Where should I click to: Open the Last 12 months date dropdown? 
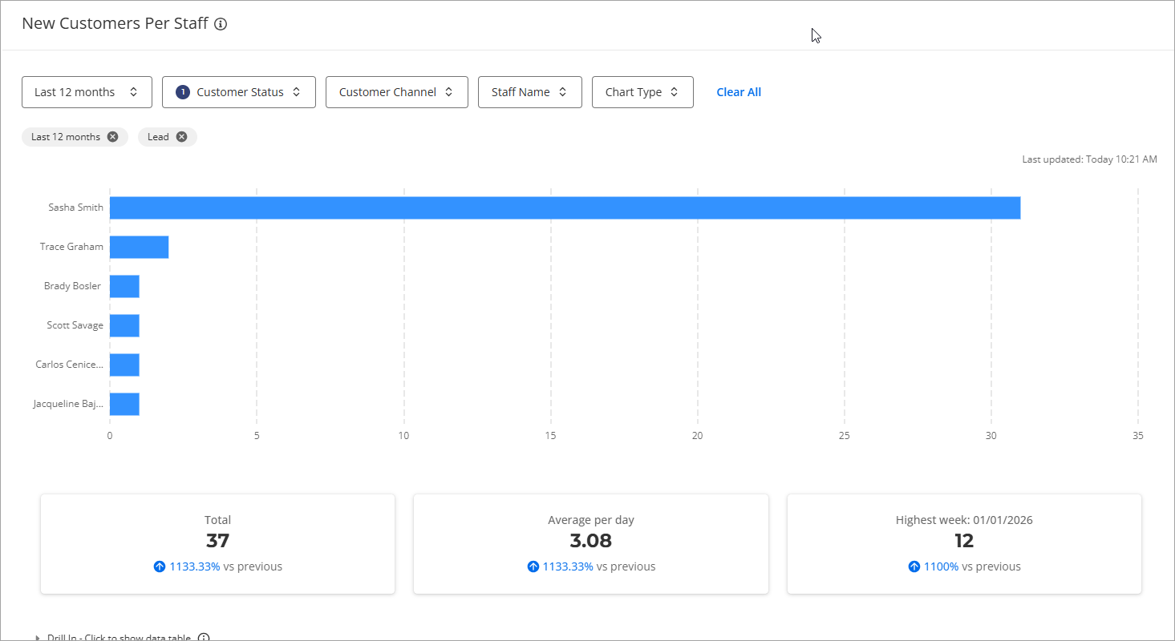coord(87,92)
